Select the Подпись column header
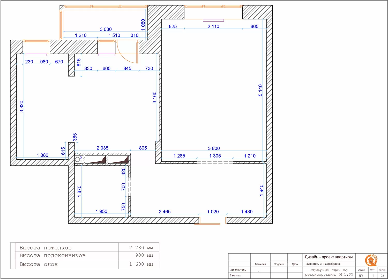Image resolution: width=388 pixels, height=279 pixels. point(279,264)
